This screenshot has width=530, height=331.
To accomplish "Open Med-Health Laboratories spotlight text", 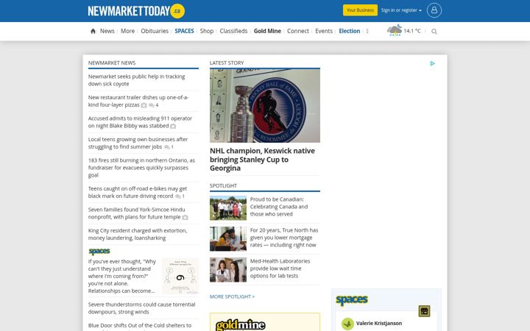I will click(x=280, y=268).
